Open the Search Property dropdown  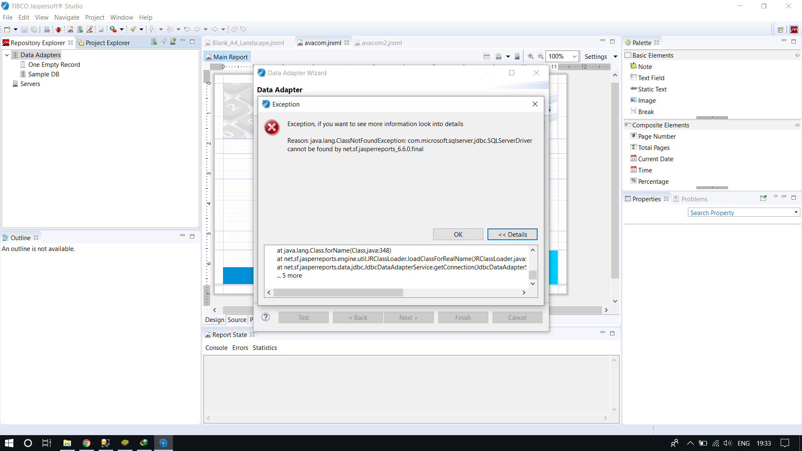click(796, 213)
